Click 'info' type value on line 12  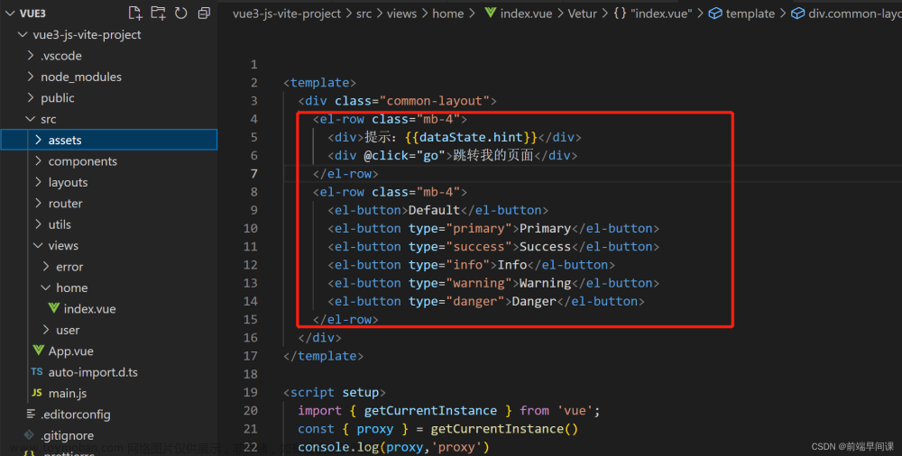tap(467, 265)
